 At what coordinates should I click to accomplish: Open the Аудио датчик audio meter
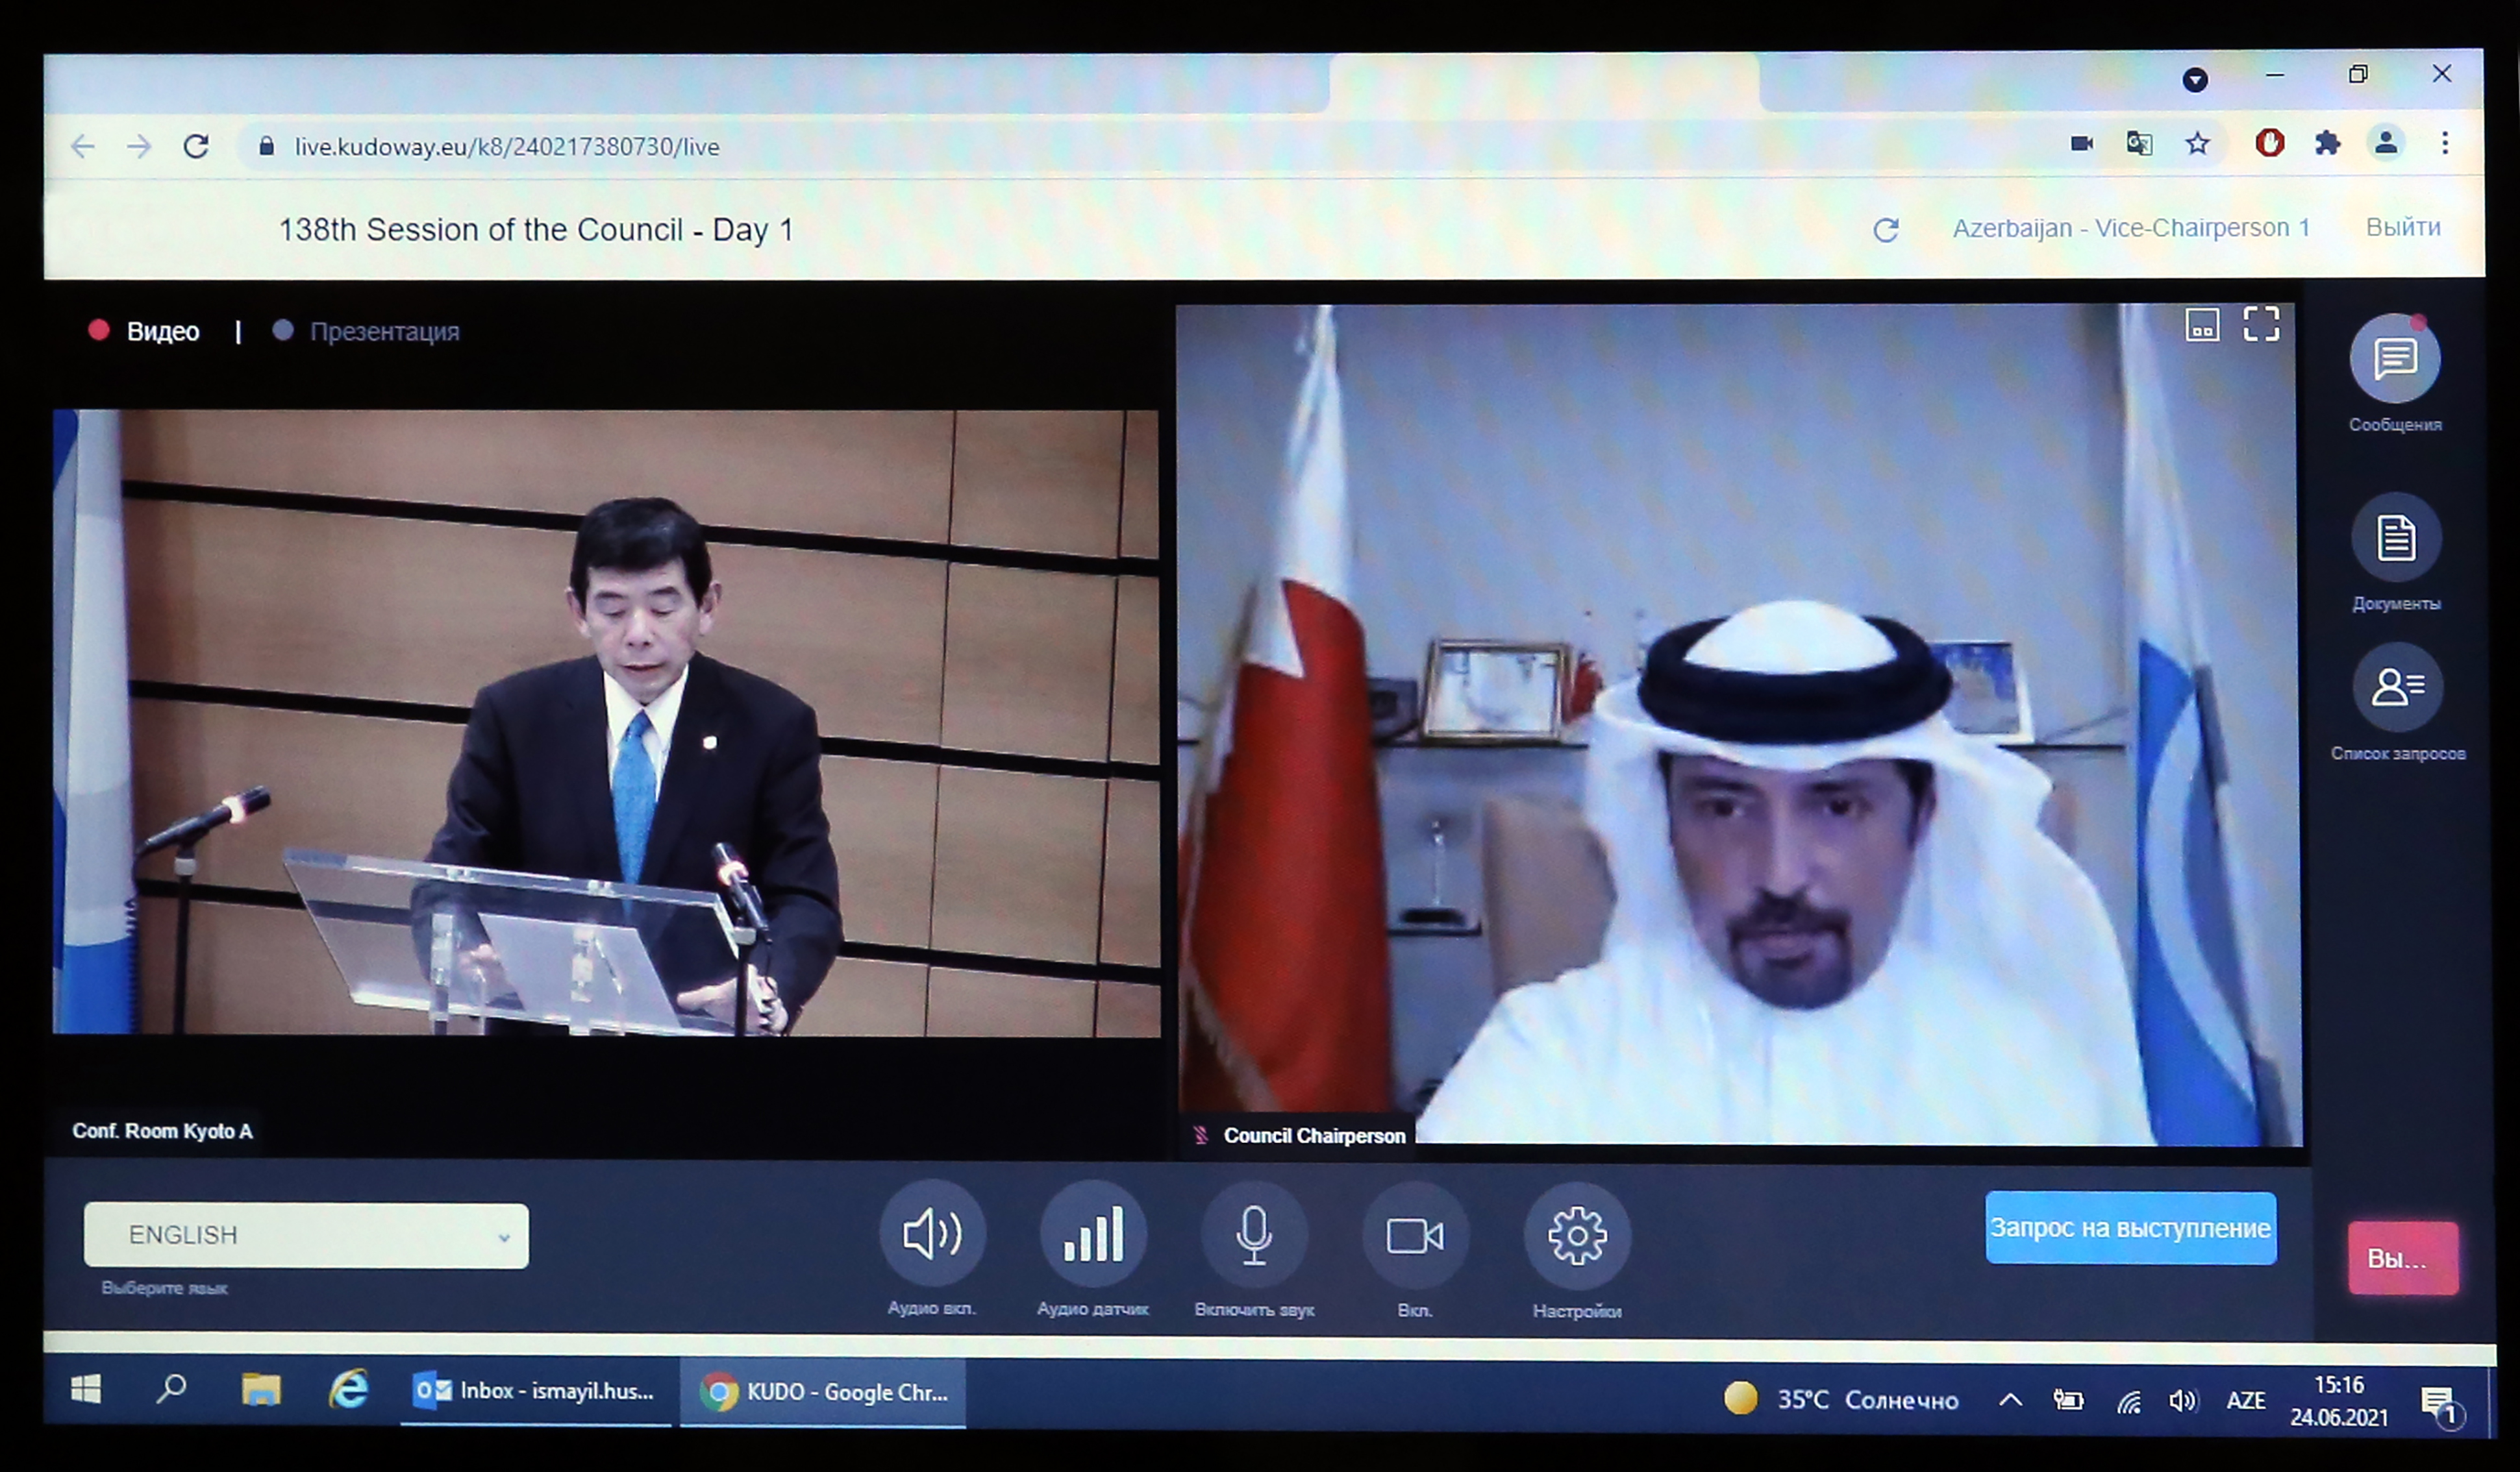(x=1093, y=1234)
